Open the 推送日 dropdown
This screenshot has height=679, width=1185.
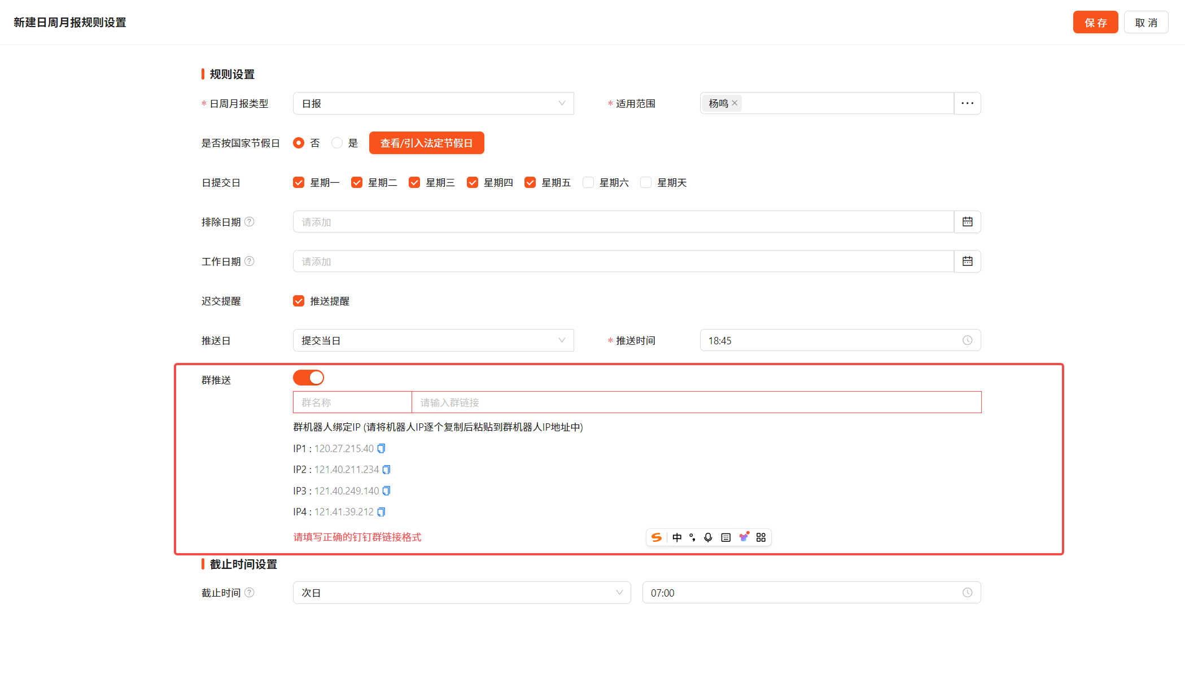[x=433, y=340]
